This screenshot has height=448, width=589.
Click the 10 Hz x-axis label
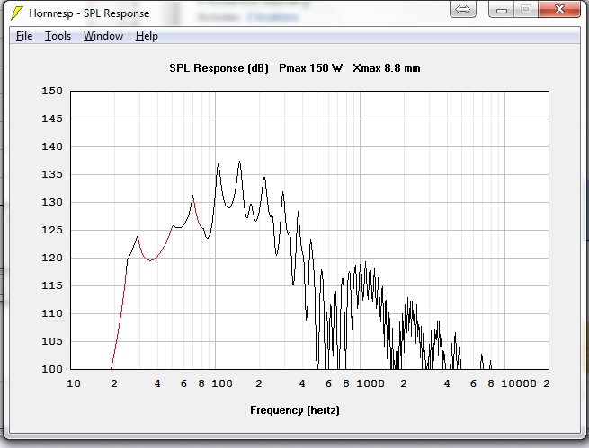pyautogui.click(x=74, y=383)
